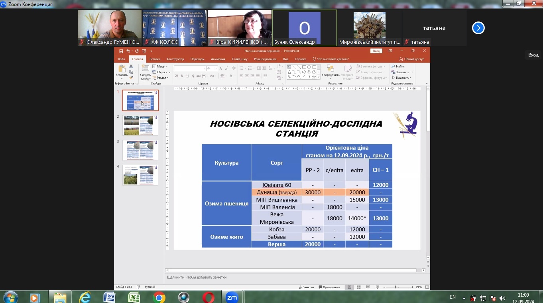
Task: Switch to the Конструктор ribbon tab
Action: point(175,59)
